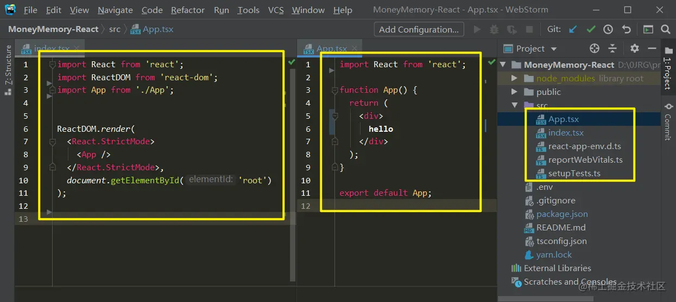Open the Structure tool window tab
Viewport: 676px width, 302px height.
pos(8,65)
